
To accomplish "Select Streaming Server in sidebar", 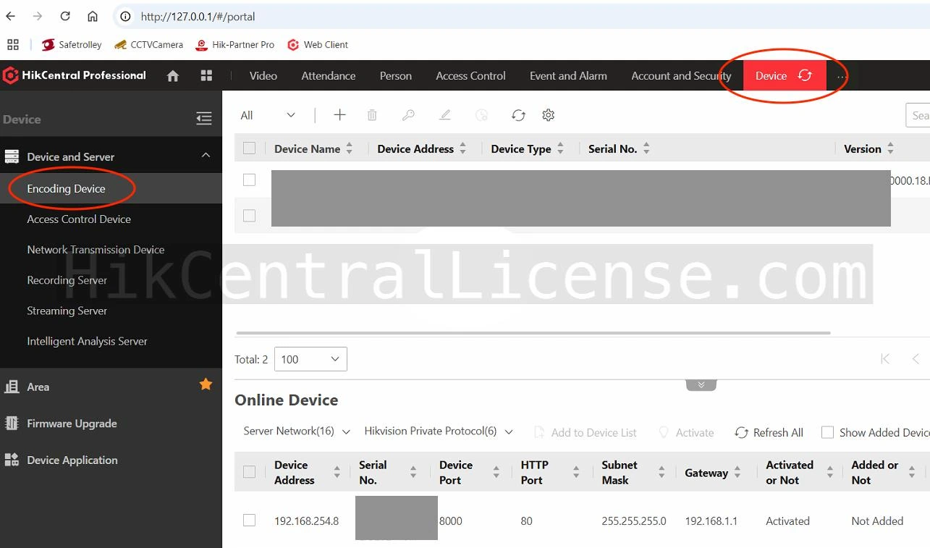I will (x=111, y=311).
